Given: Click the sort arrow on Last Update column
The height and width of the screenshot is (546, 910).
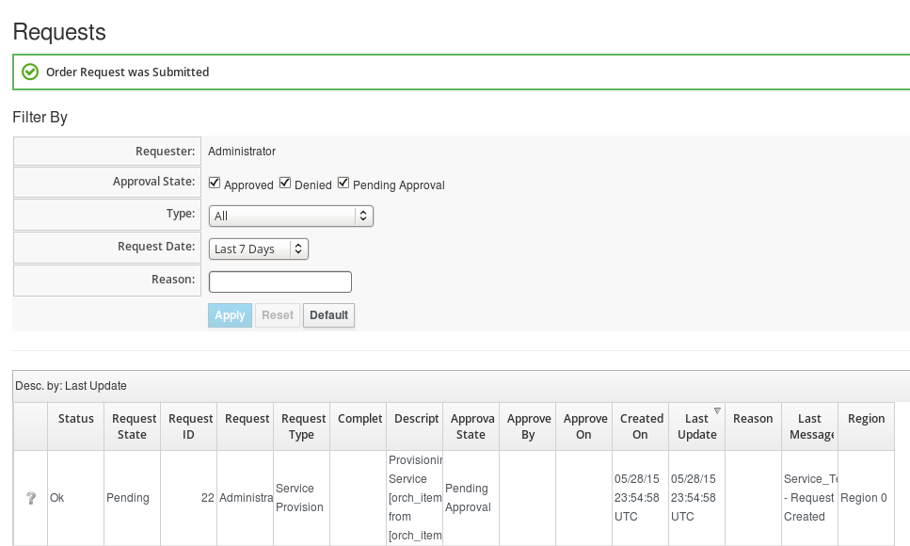Looking at the screenshot, I should click(x=717, y=411).
